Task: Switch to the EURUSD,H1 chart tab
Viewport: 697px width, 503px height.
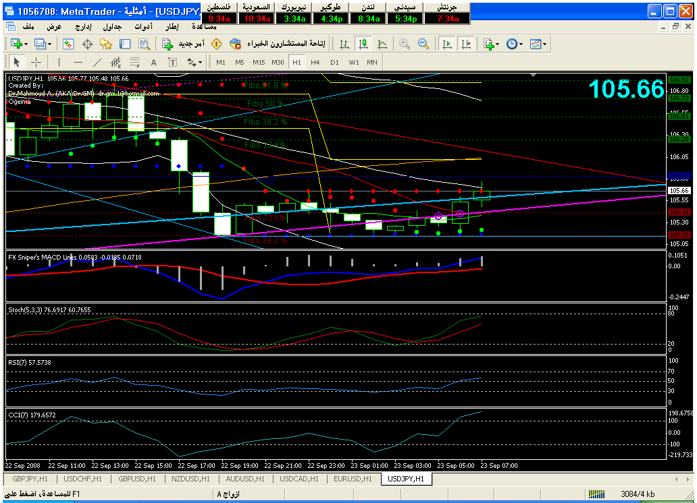Action: (x=351, y=479)
